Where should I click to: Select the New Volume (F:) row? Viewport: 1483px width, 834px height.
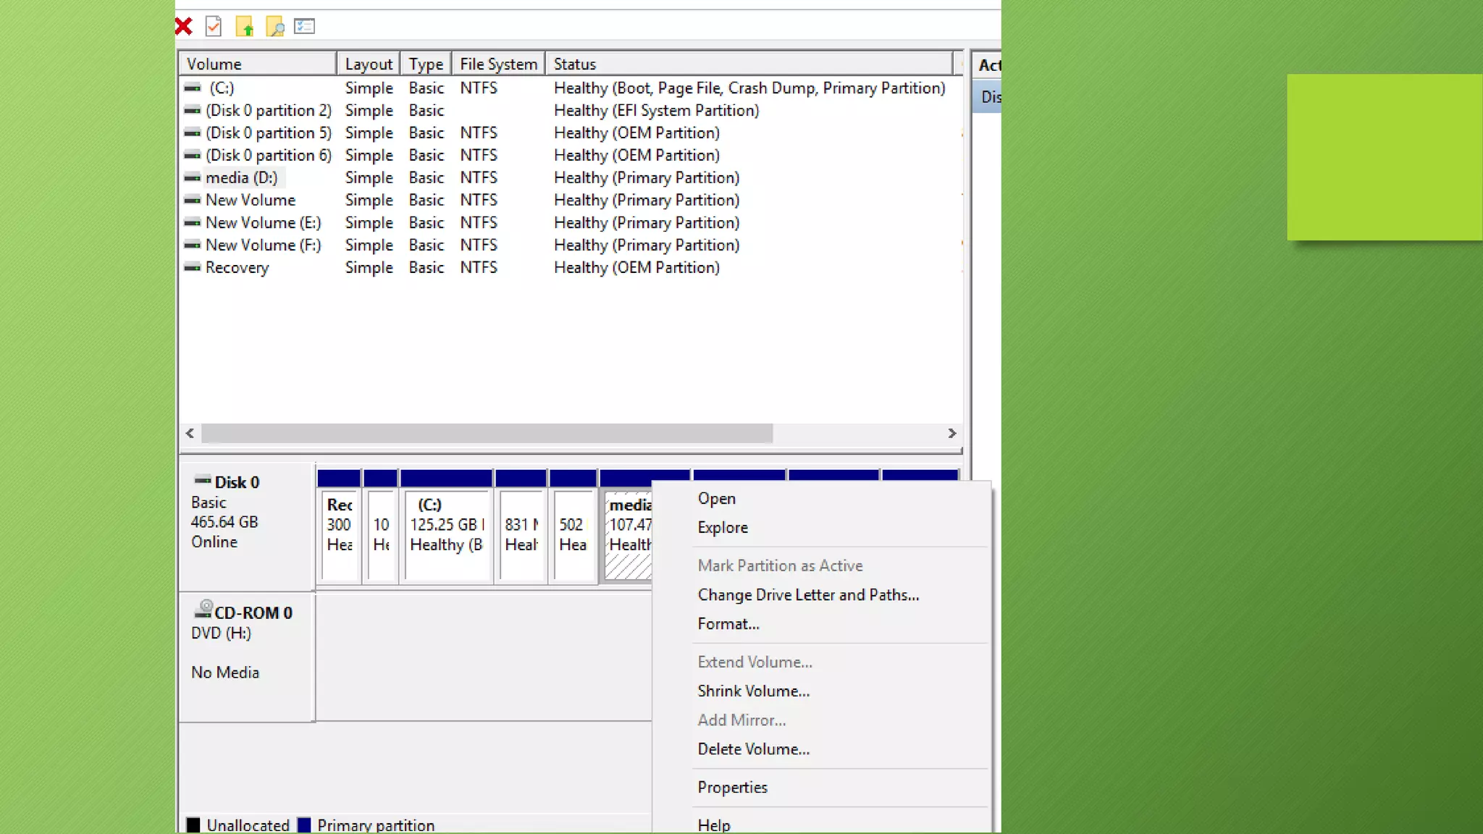pyautogui.click(x=571, y=245)
